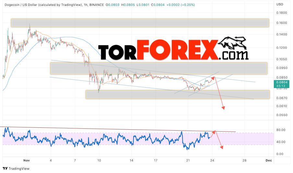Click the 0.1600 price axis label
293x173 pixels.
282,23
